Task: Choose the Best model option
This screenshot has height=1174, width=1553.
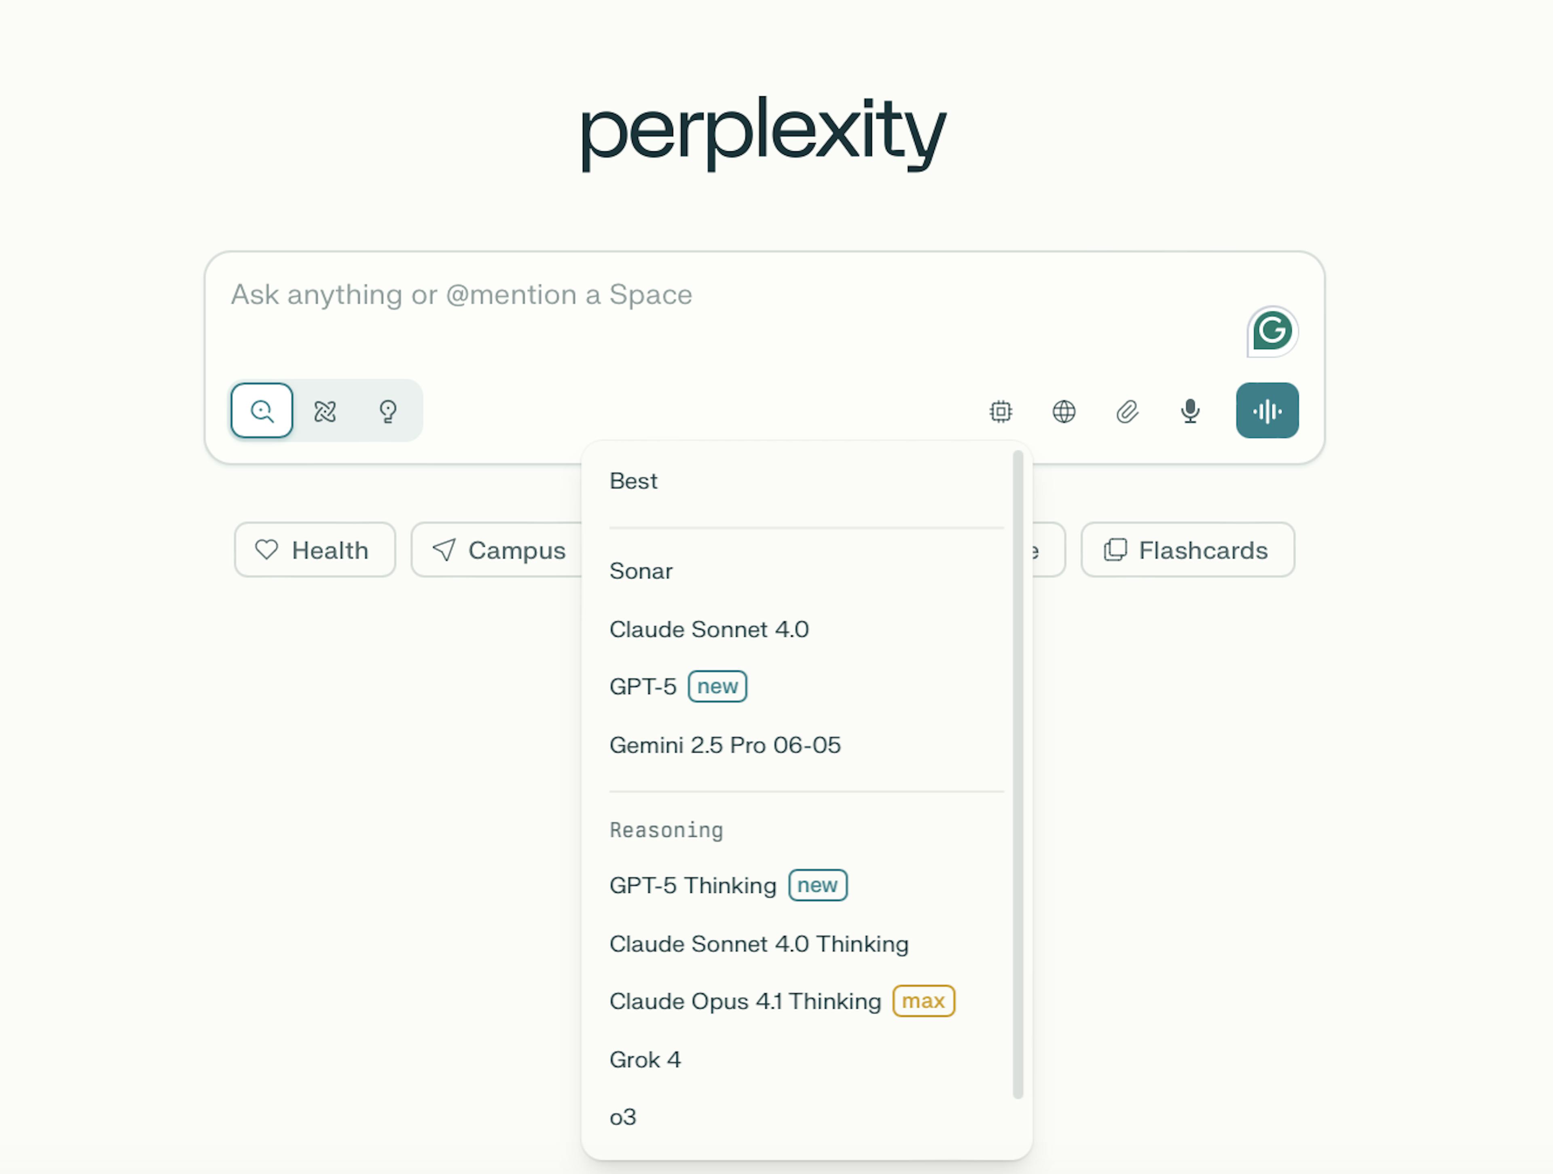Action: [x=634, y=481]
